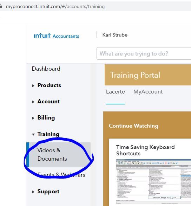
Task: Expand the Support section arrow
Action: 33,192
